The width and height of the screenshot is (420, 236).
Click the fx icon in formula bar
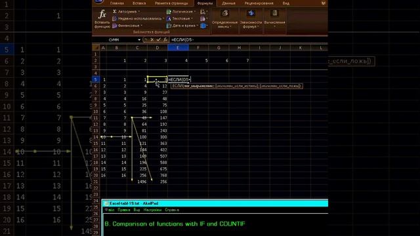pyautogui.click(x=165, y=39)
